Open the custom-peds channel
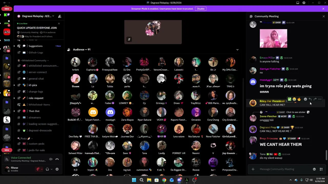 point(39,144)
